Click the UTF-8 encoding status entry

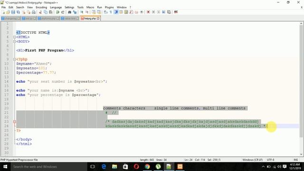(x=270, y=160)
